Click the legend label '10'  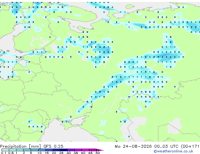[x=39, y=153]
